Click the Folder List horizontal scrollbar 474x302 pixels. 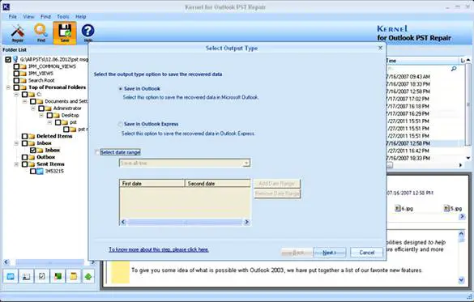coord(50,262)
